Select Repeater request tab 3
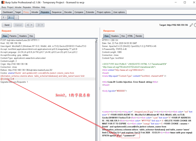This screenshot has width=196, height=141. [10, 17]
